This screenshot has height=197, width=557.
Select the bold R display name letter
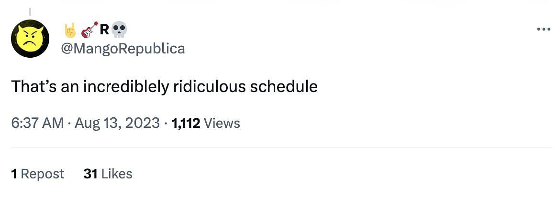[x=104, y=30]
